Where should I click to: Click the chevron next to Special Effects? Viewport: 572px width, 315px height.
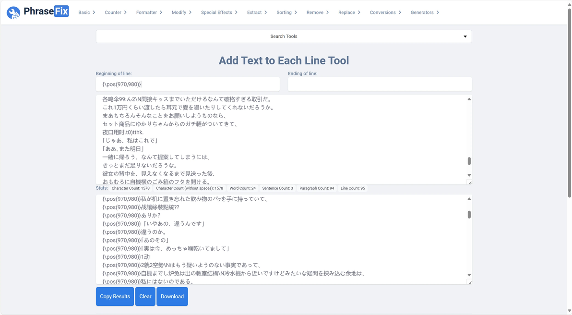[236, 12]
